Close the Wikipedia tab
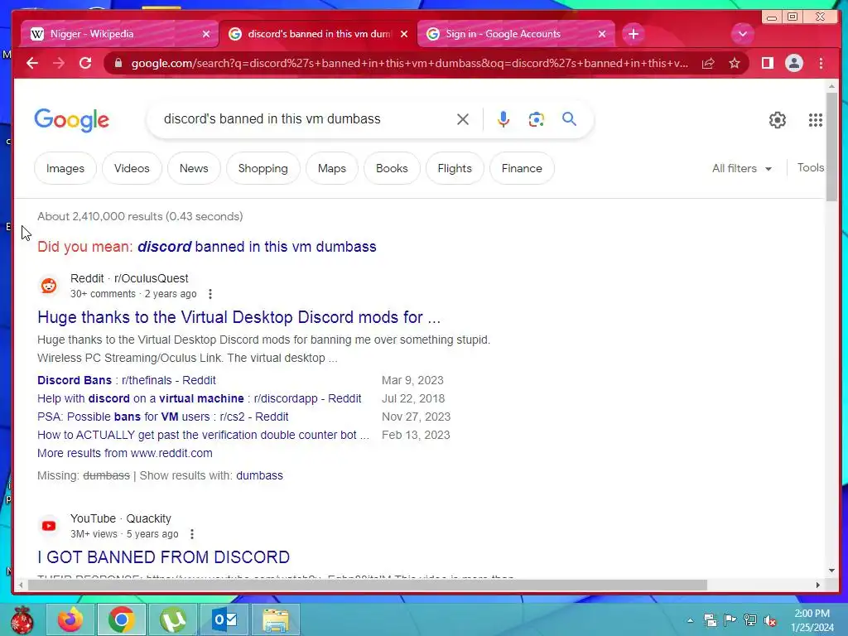Screen dimensions: 848x636 coord(206,34)
